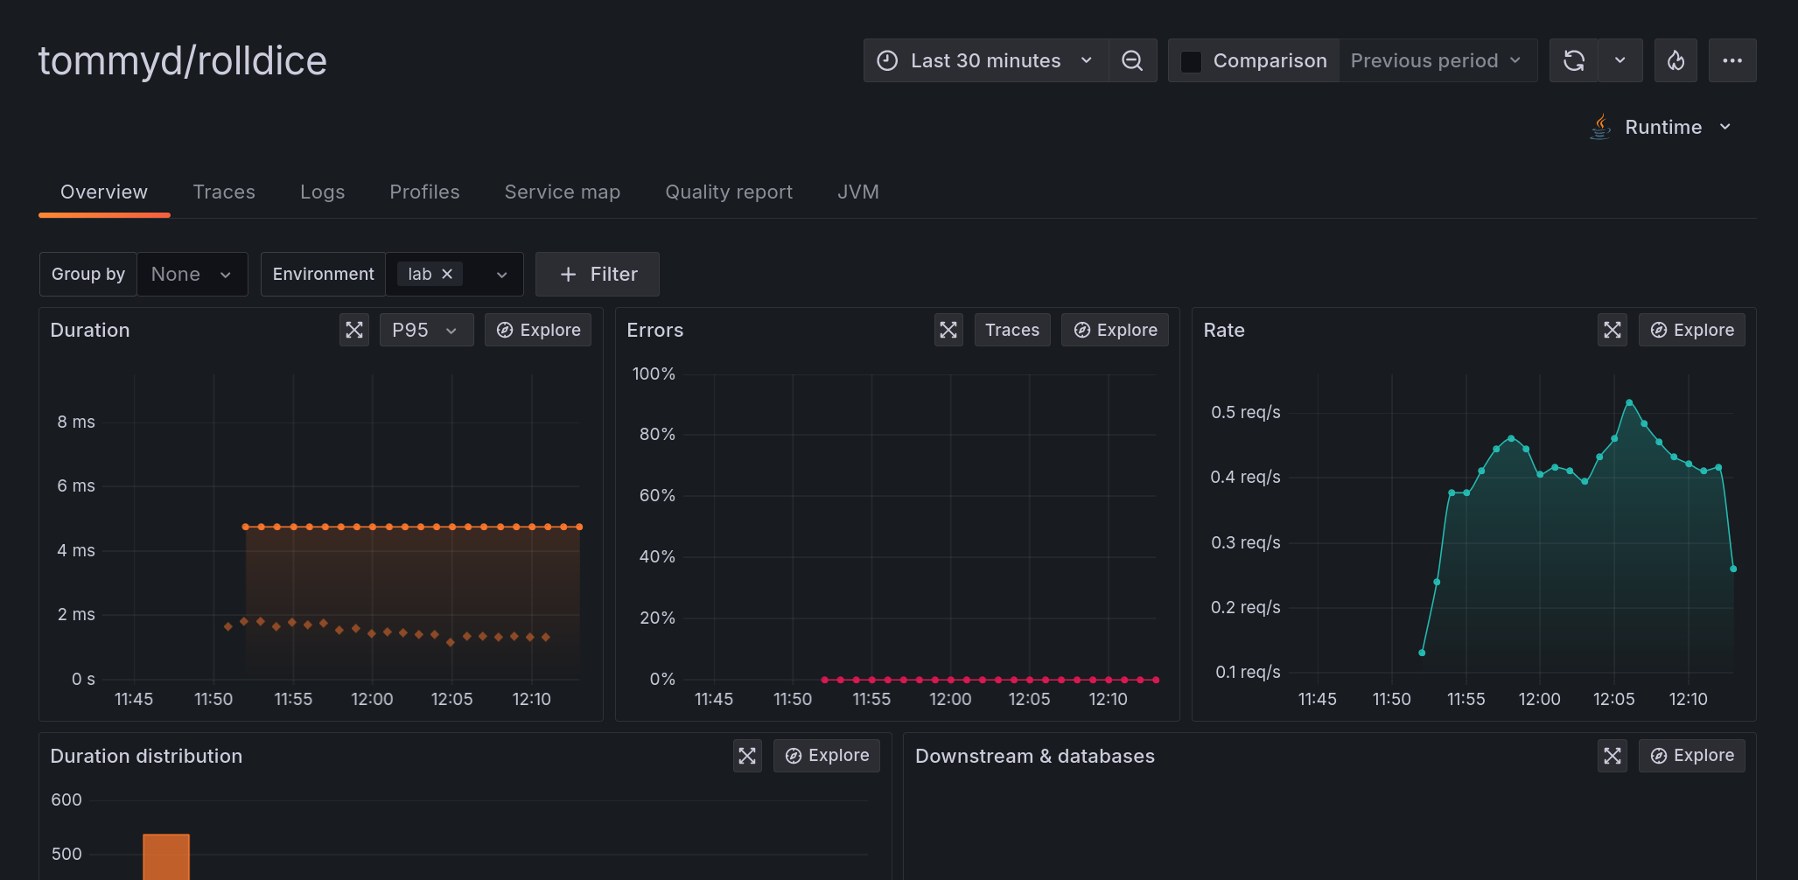Click the Traces button in Errors panel
1798x880 pixels.
tap(1012, 330)
